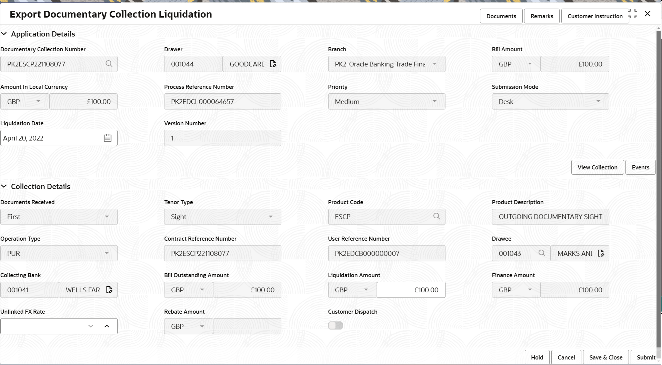Collapse the Application Details section

4,34
